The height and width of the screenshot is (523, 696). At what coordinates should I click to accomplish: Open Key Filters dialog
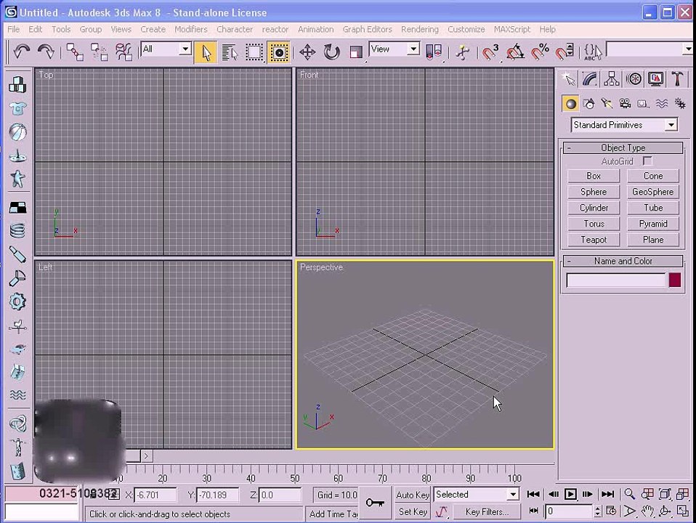[x=487, y=512]
